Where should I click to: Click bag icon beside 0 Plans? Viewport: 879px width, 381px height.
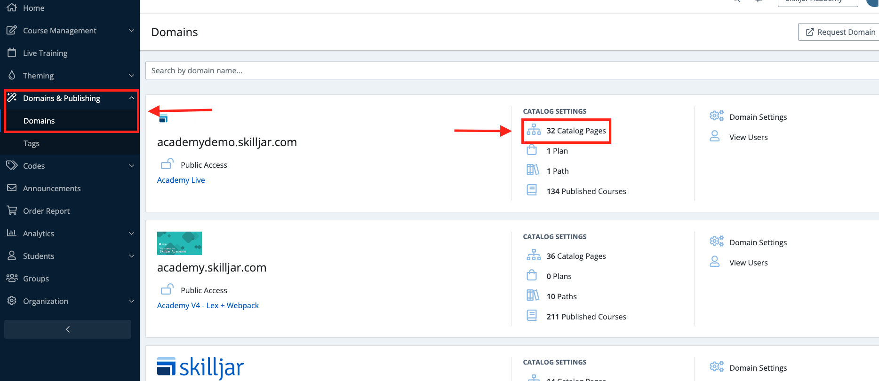click(x=532, y=275)
